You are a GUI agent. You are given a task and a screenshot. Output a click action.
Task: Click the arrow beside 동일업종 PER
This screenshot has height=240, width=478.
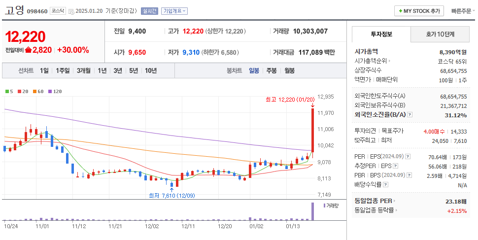coord(394,201)
